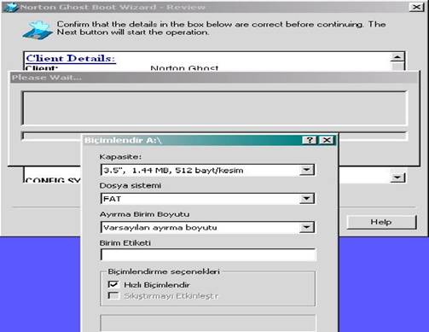Click the scroll up arrow in Client Details box

[397, 57]
